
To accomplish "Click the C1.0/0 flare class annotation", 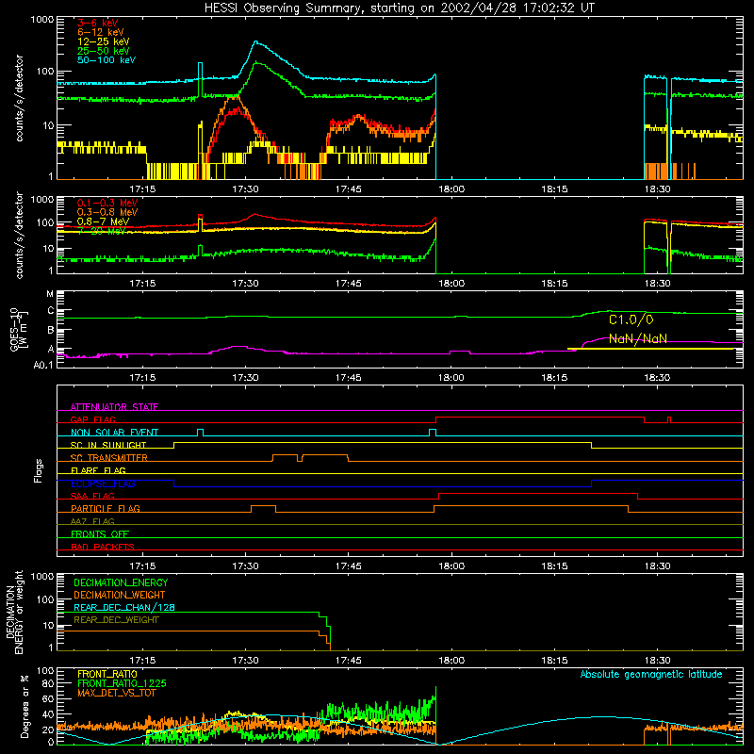I will 631,320.
